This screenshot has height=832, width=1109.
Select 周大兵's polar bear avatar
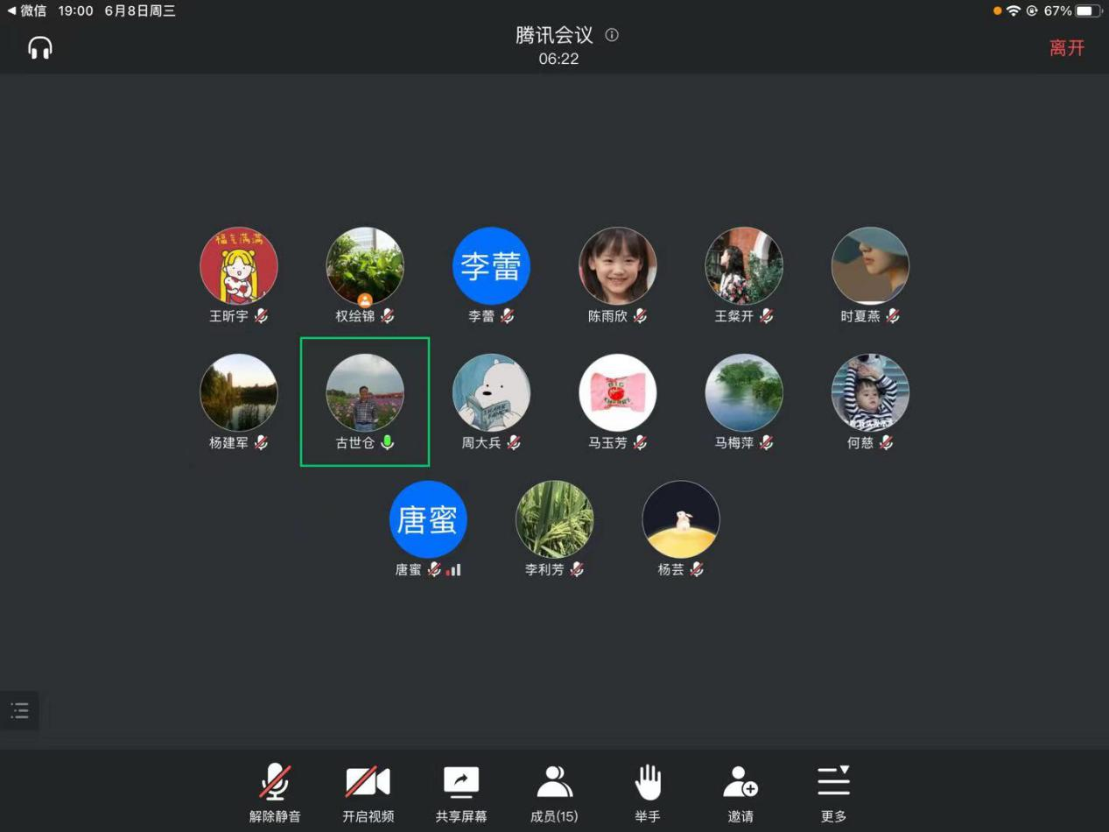pyautogui.click(x=491, y=392)
